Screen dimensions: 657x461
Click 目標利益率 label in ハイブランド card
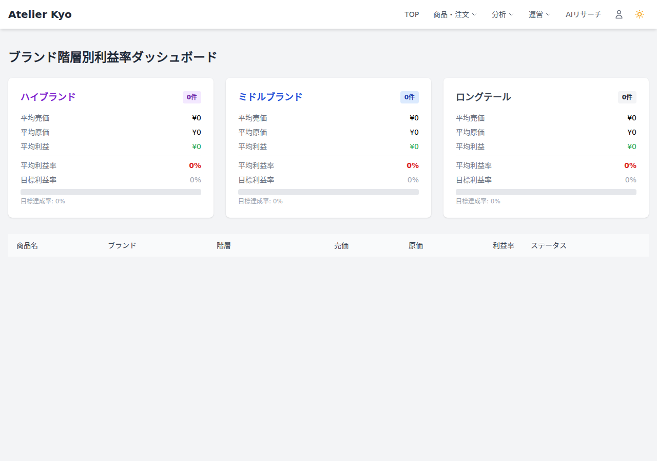(38, 180)
